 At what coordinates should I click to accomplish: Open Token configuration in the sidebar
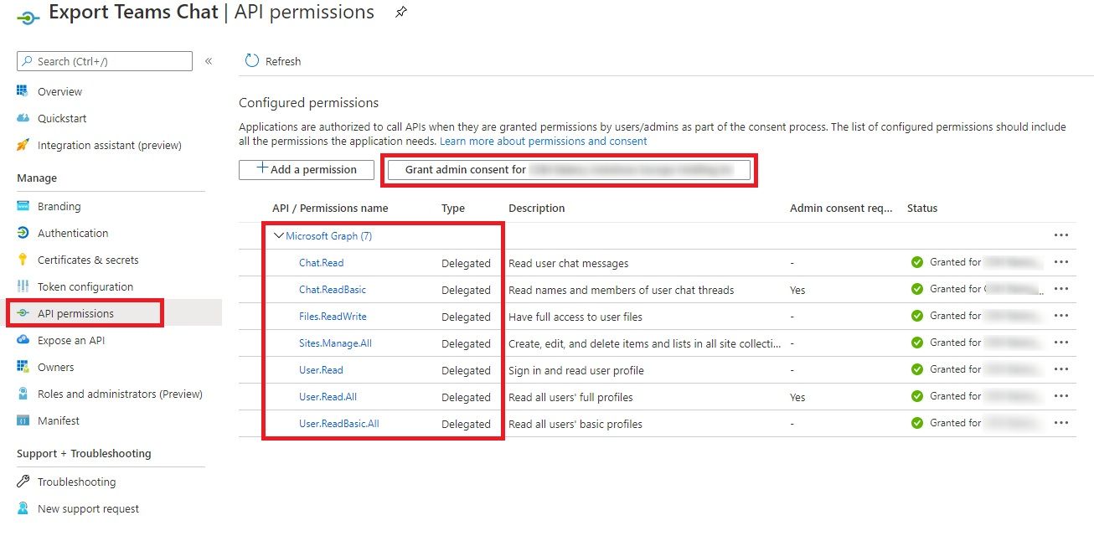click(x=85, y=286)
